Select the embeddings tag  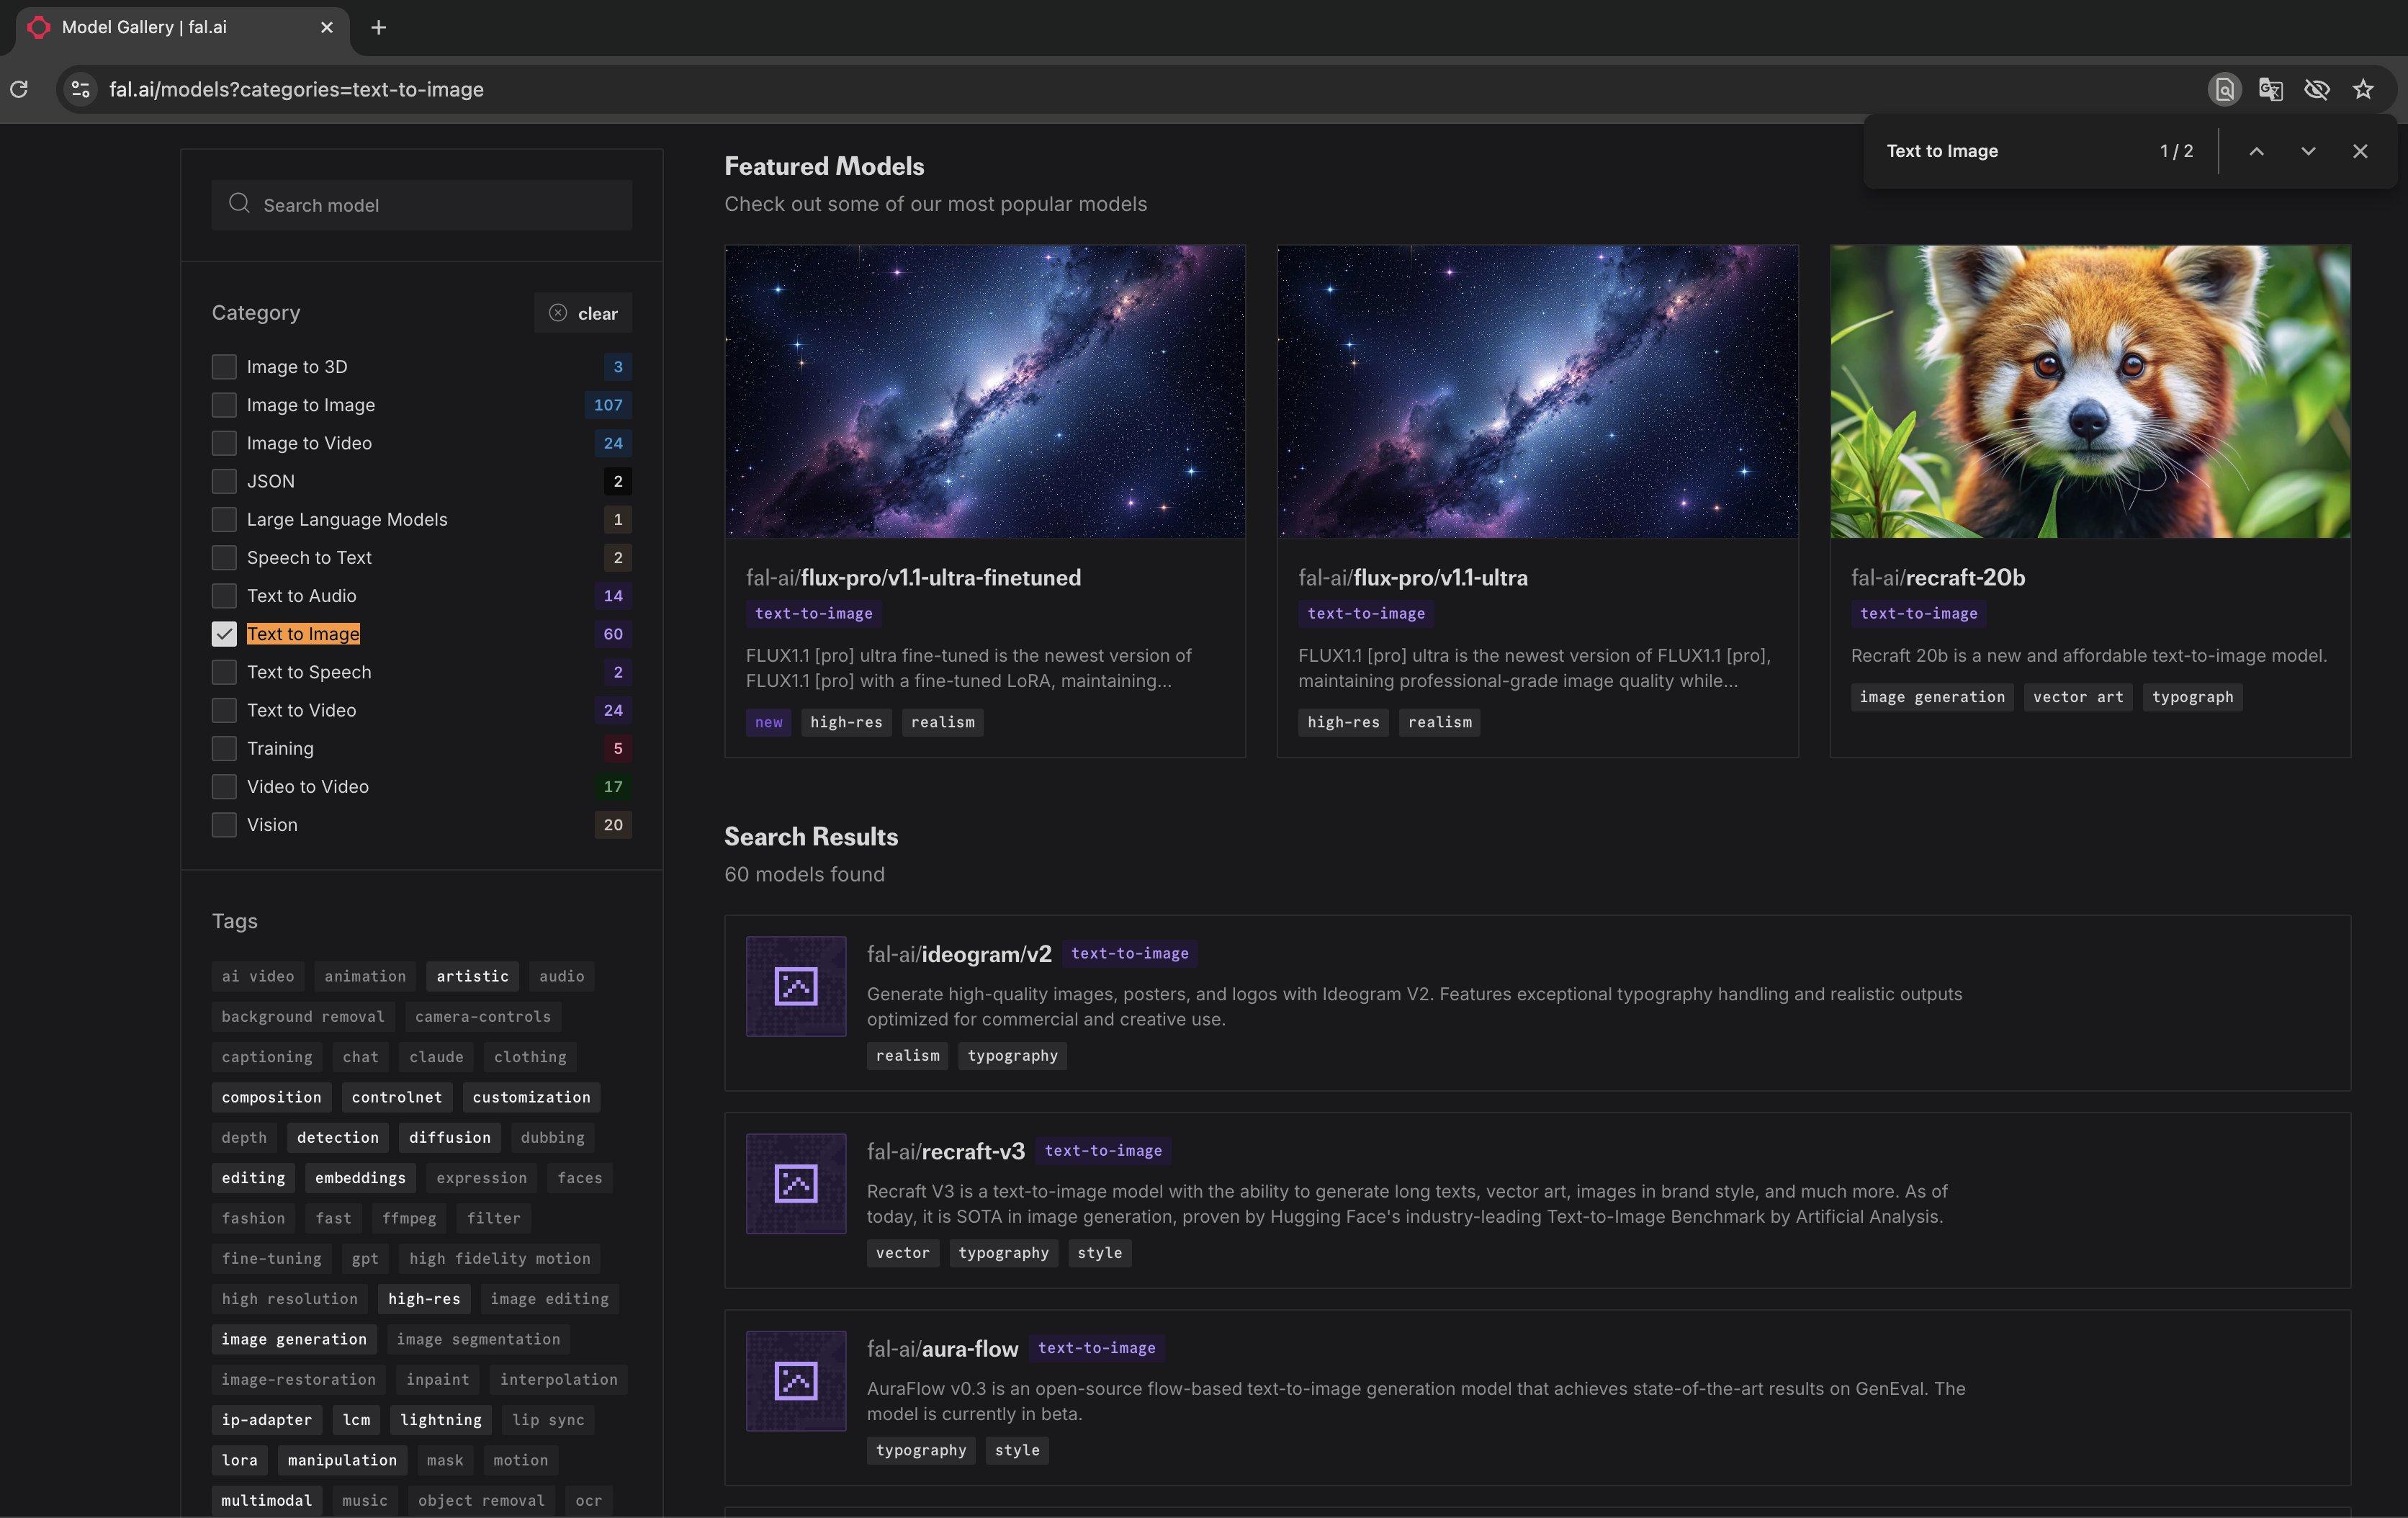(x=360, y=1178)
